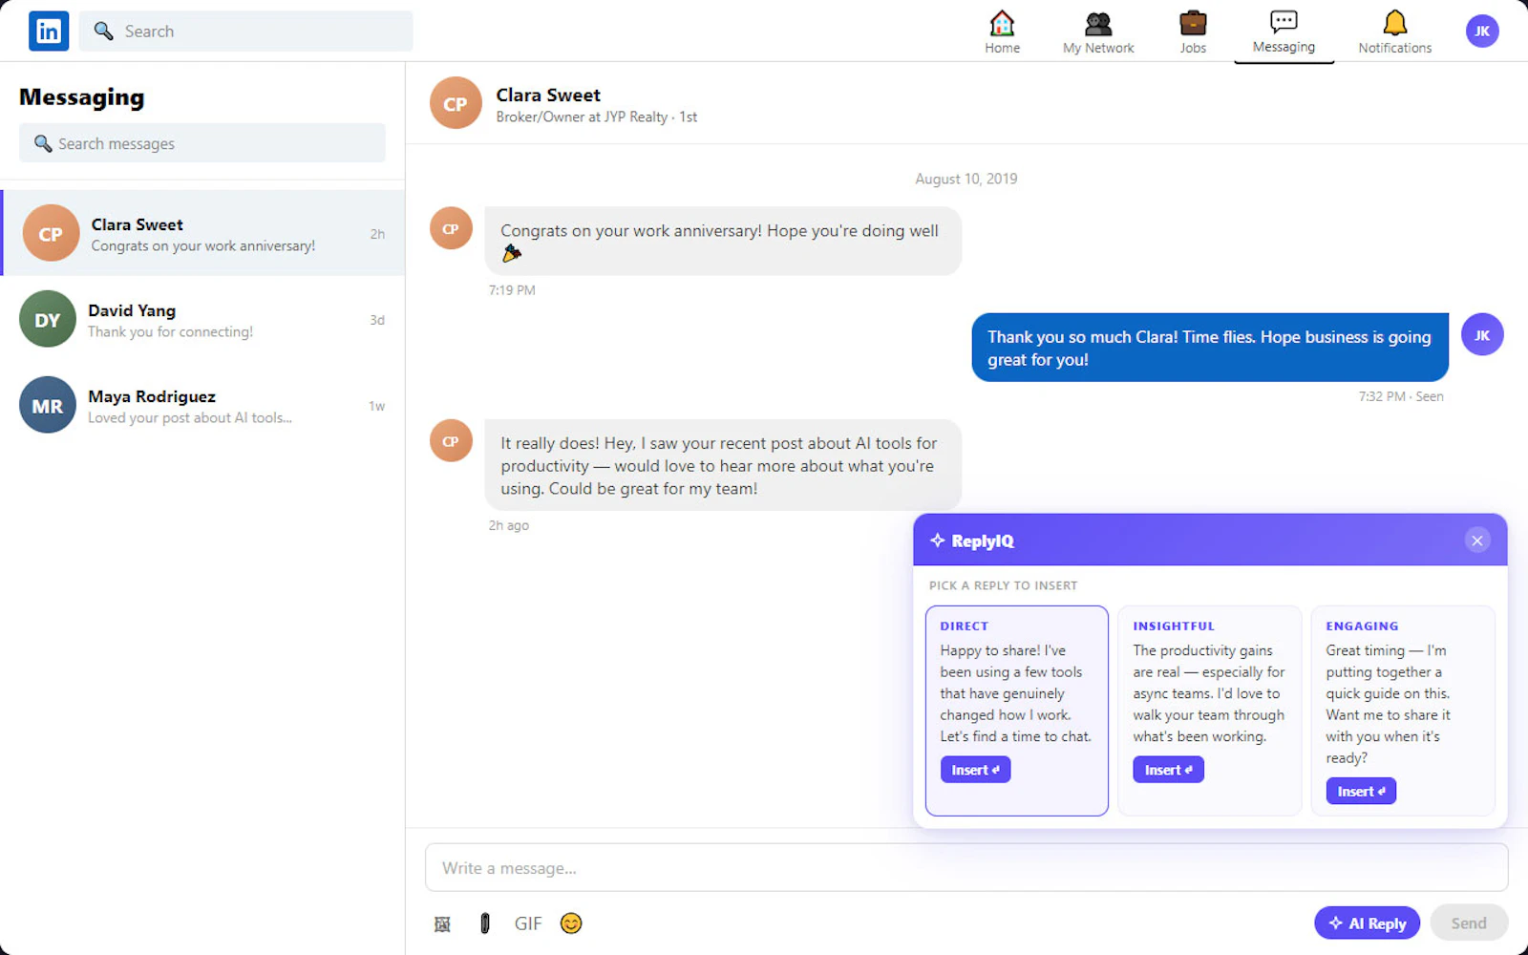Insert the Insightful reply
The image size is (1528, 955).
[x=1168, y=770]
